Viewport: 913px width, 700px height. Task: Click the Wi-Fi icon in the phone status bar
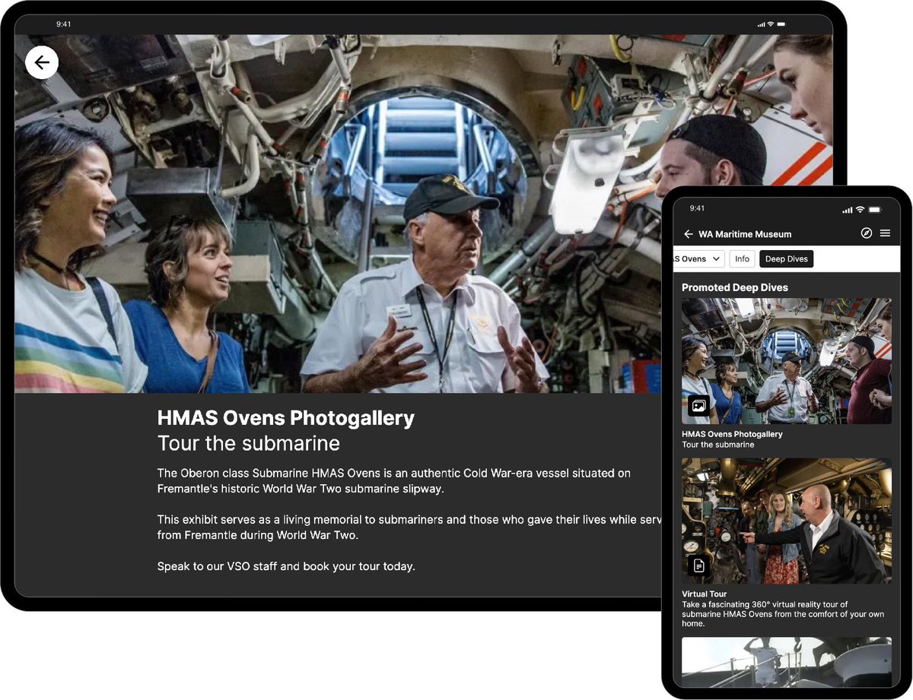click(860, 207)
